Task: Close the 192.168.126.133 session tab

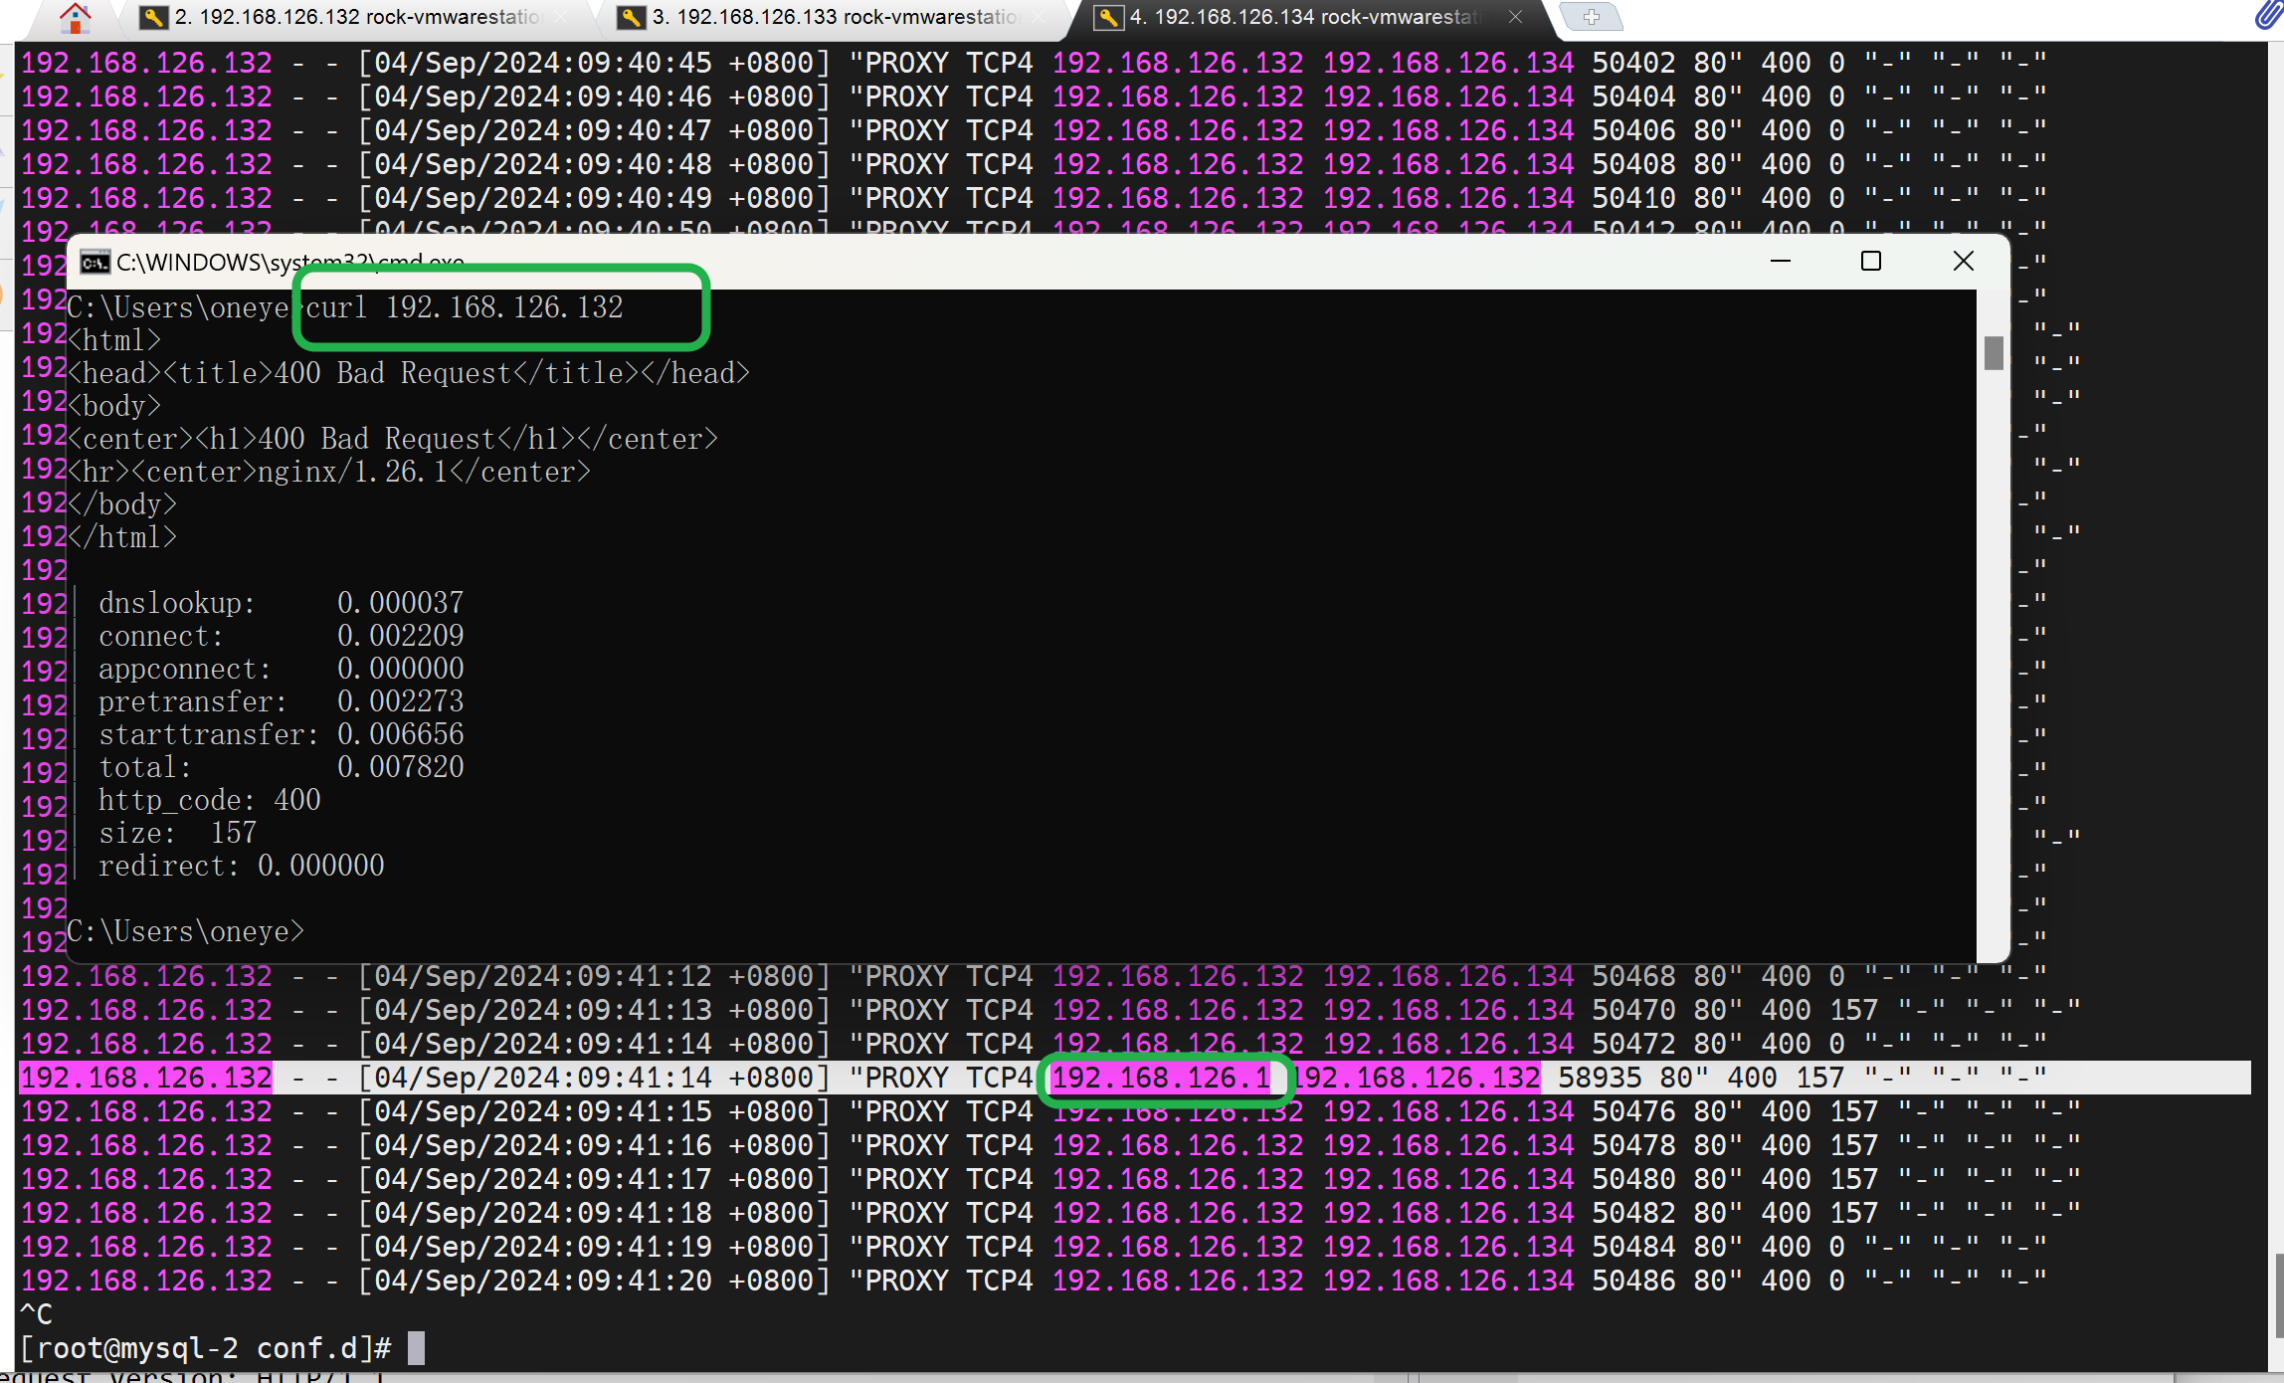Action: 1038,17
